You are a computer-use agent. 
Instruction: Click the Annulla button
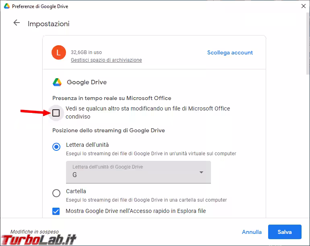pyautogui.click(x=252, y=232)
